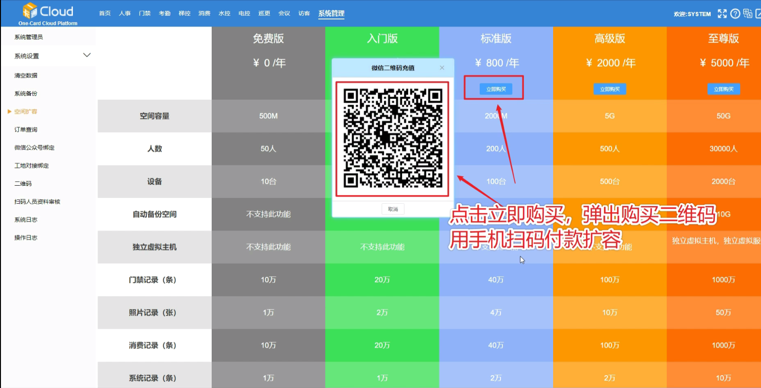Close the WeChat QR recharge dialog
The image size is (761, 388).
pyautogui.click(x=442, y=68)
